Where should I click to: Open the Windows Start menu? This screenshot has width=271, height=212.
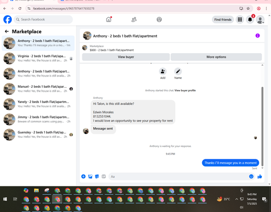(x=5, y=199)
